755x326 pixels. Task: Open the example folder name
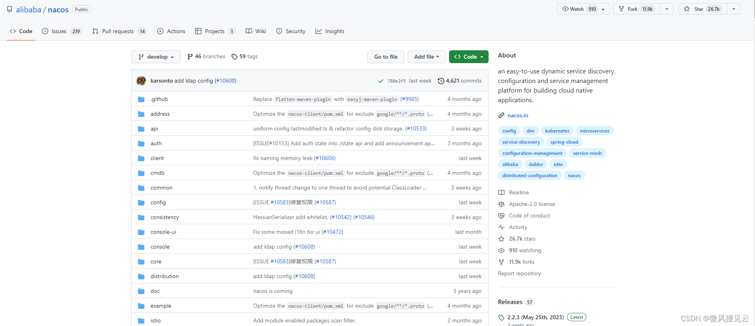pyautogui.click(x=161, y=306)
